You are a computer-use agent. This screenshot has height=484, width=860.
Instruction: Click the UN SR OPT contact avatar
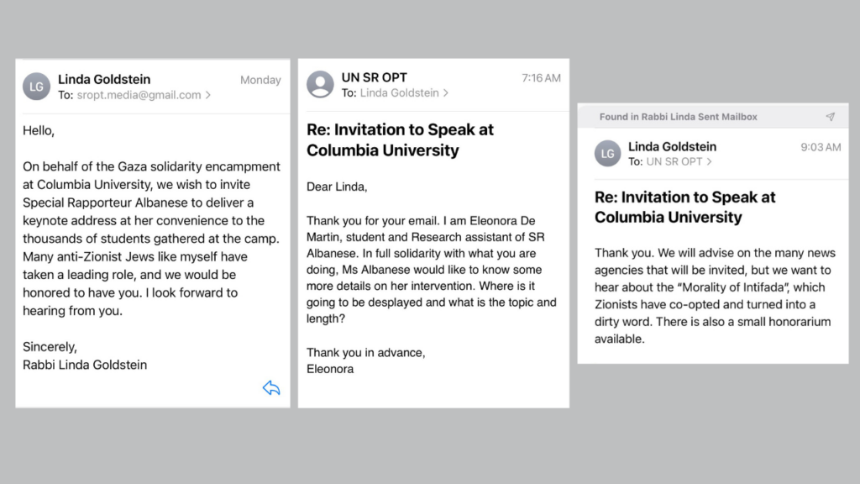(320, 85)
